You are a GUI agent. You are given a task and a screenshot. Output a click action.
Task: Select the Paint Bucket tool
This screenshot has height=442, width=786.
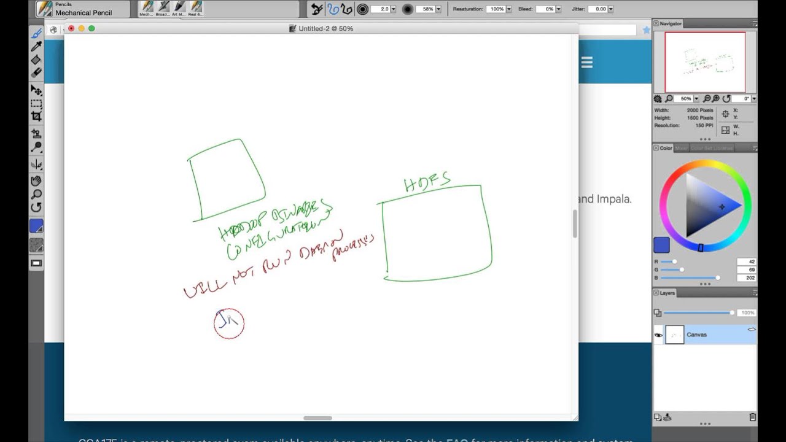[36, 60]
